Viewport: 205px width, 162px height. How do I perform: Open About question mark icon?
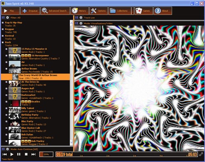[x=158, y=11]
